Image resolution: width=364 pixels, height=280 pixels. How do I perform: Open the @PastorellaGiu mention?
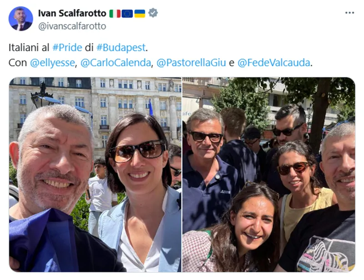click(x=191, y=62)
